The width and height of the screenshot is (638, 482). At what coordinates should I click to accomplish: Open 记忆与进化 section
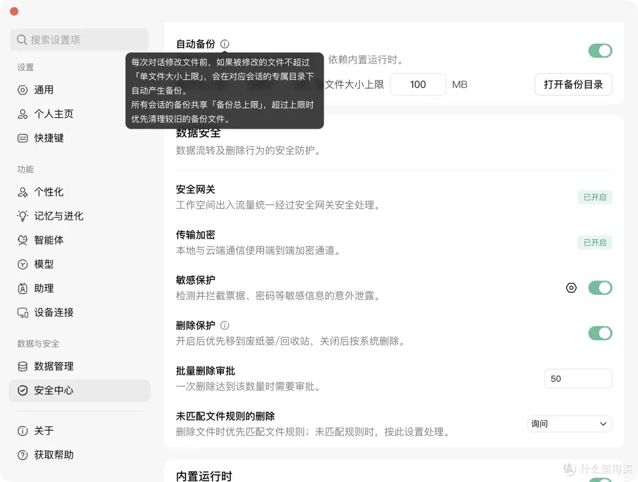[80, 216]
